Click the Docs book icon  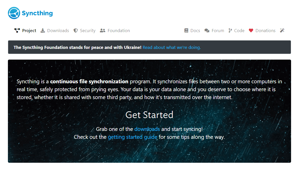point(186,31)
